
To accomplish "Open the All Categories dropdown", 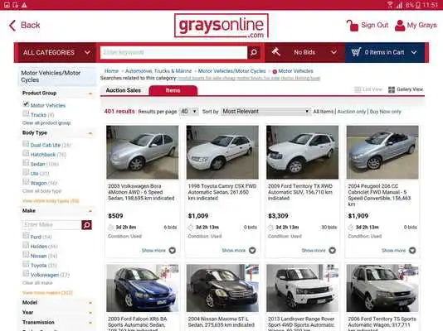I will pyautogui.click(x=56, y=52).
